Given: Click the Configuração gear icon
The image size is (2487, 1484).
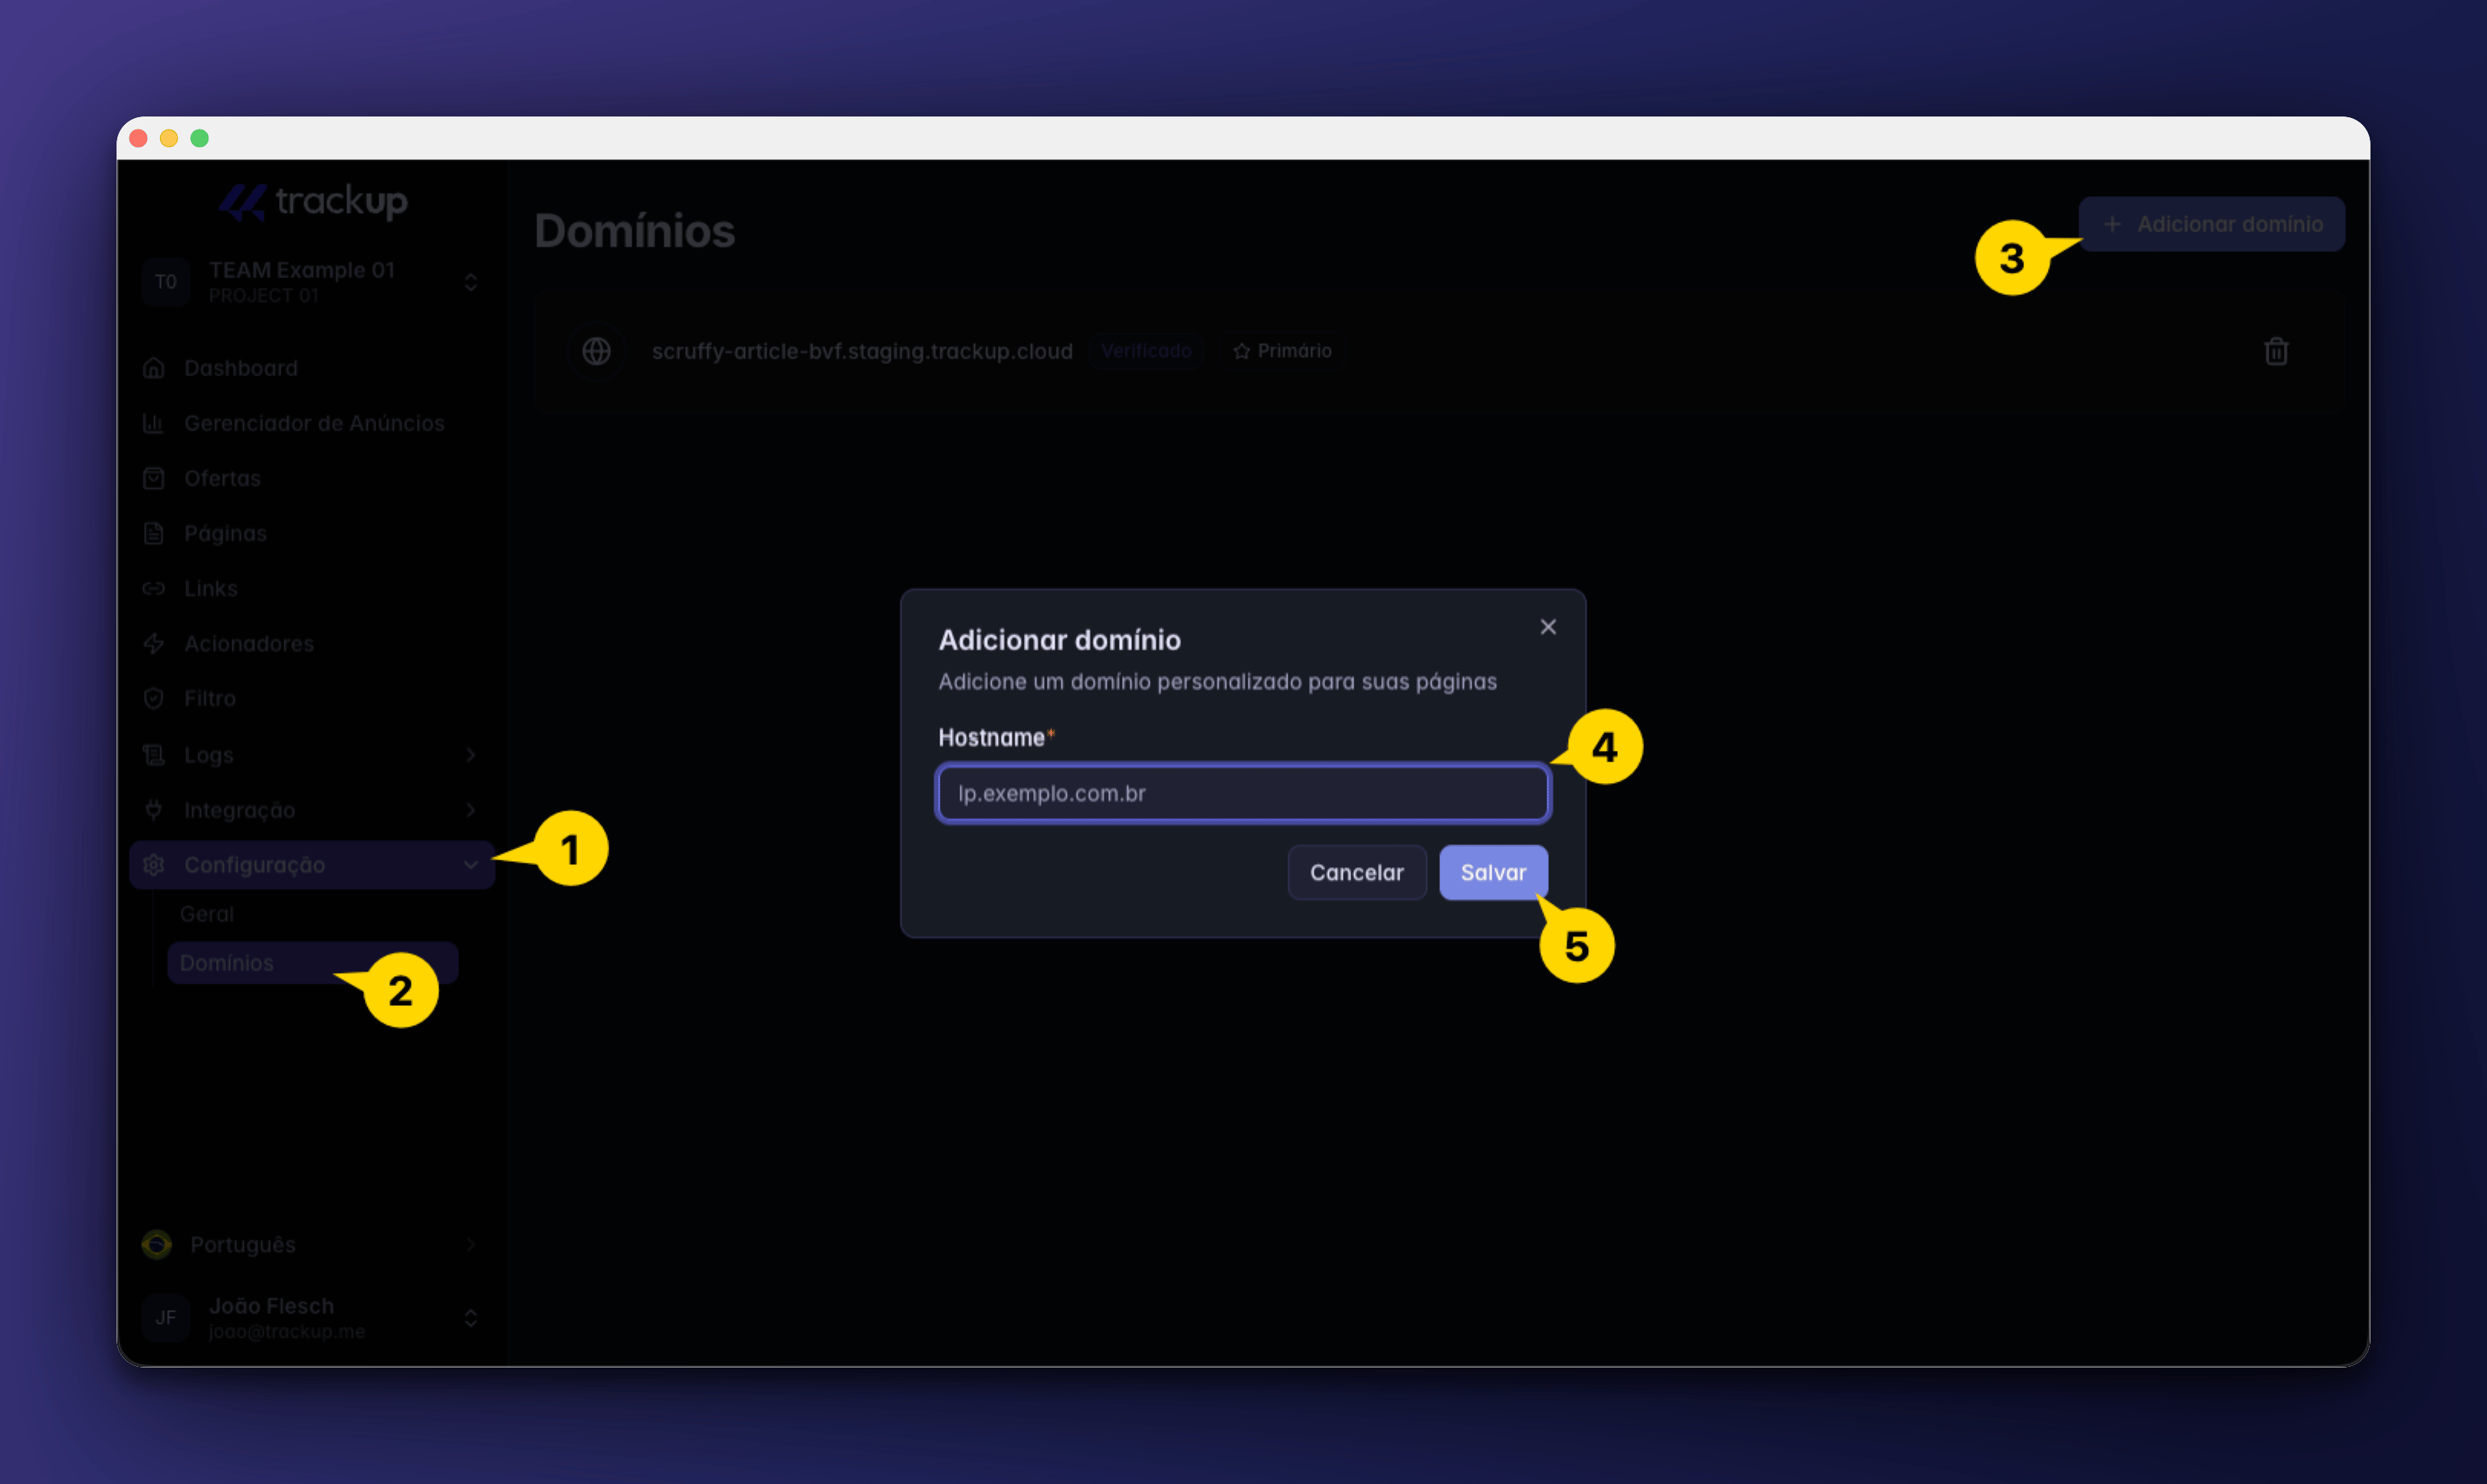Looking at the screenshot, I should [153, 865].
